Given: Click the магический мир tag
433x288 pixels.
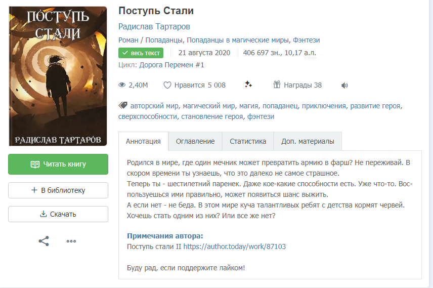Looking at the screenshot, I should pyautogui.click(x=209, y=106).
